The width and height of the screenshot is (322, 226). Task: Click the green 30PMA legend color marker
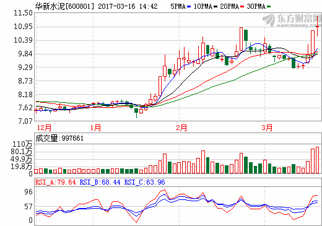pyautogui.click(x=269, y=7)
